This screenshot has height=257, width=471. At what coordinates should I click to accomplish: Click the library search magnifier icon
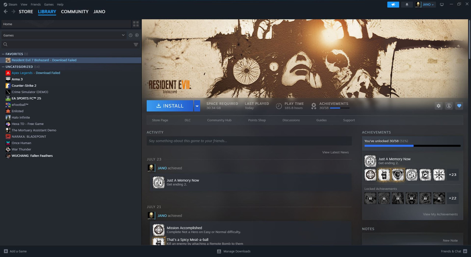click(x=6, y=44)
